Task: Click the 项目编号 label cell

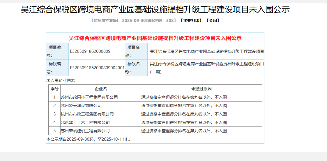Action: coord(57,51)
